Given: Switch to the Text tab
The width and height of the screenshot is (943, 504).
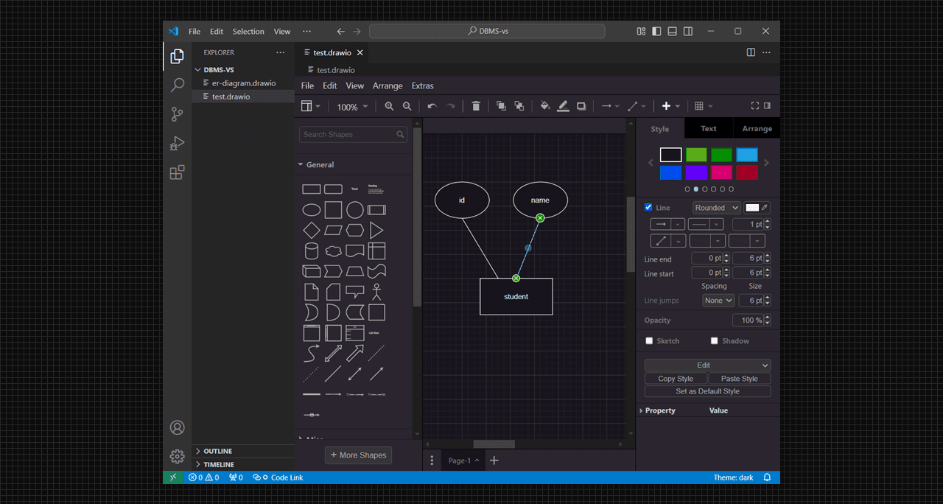Looking at the screenshot, I should [708, 128].
